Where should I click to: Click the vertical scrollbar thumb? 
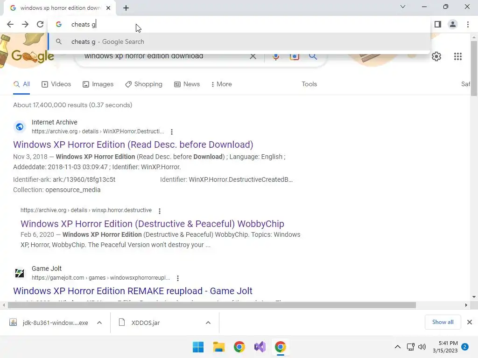click(x=474, y=69)
